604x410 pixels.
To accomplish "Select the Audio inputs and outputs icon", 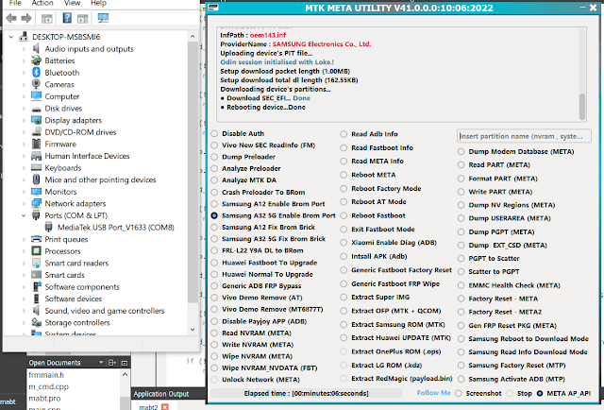I will (36, 48).
